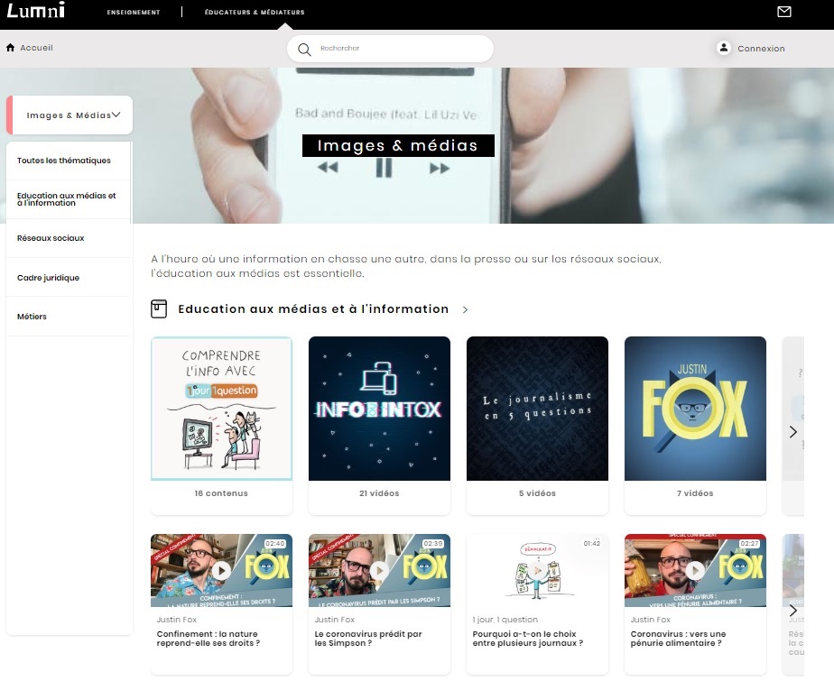Play the Confinement nature video
Image resolution: width=834 pixels, height=690 pixels.
tap(221, 570)
